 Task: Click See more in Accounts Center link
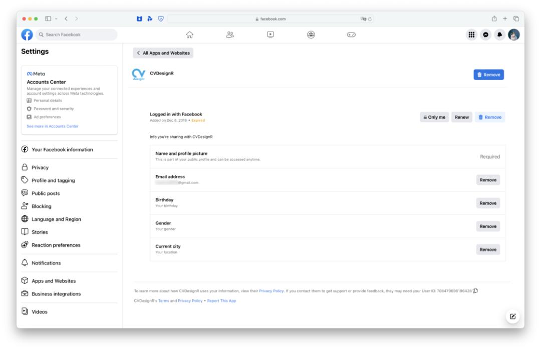point(53,126)
